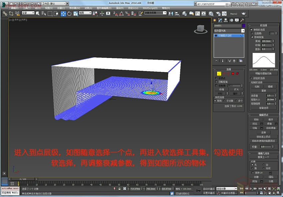The height and width of the screenshot is (197, 283).
Task: Activate the Edge sub-object icon
Action: pos(224,73)
